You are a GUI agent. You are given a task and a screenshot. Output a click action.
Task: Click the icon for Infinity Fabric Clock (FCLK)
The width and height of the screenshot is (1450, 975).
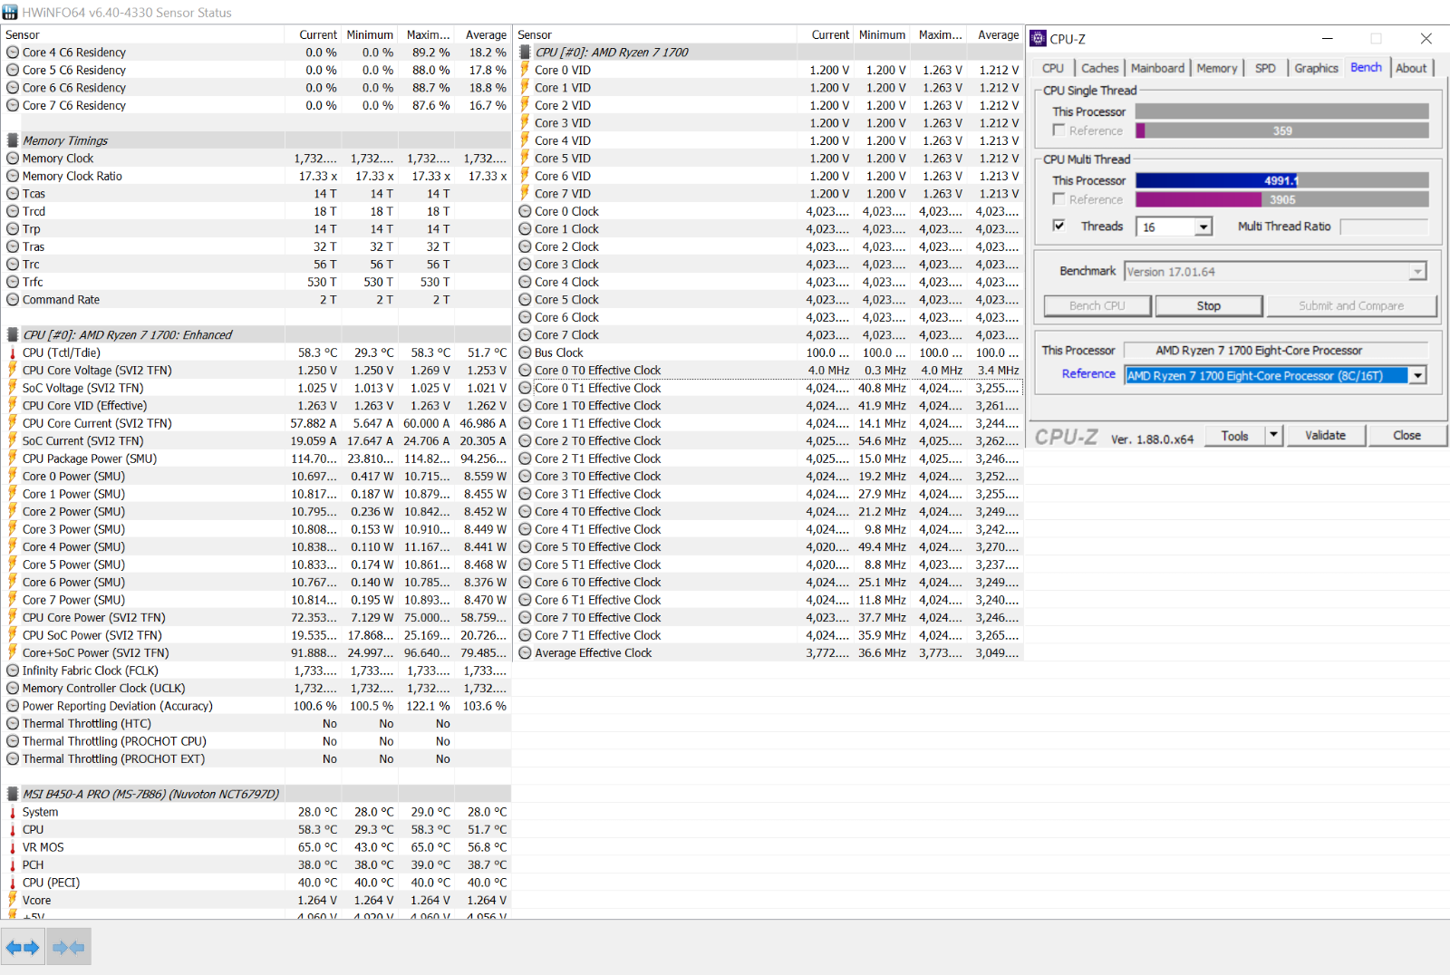tap(13, 671)
